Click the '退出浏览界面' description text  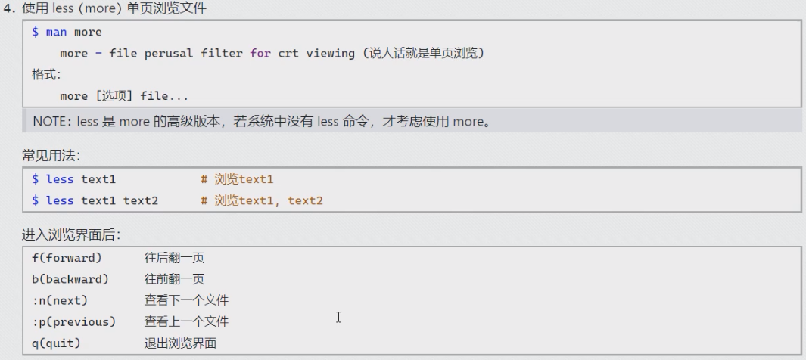coord(180,343)
